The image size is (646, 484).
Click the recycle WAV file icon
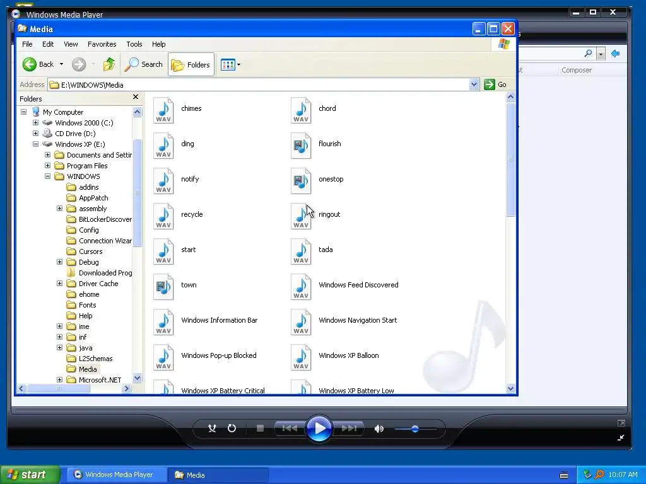[163, 217]
